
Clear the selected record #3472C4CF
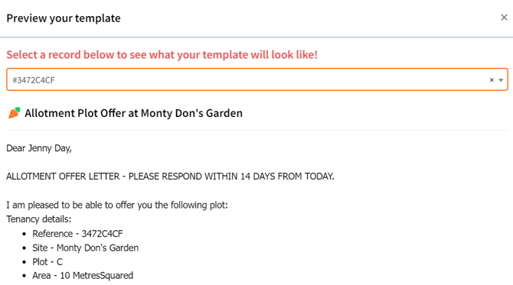click(492, 80)
